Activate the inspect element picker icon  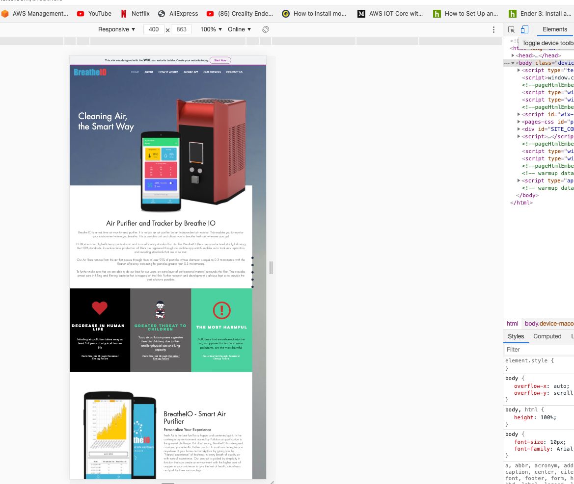[x=512, y=29]
